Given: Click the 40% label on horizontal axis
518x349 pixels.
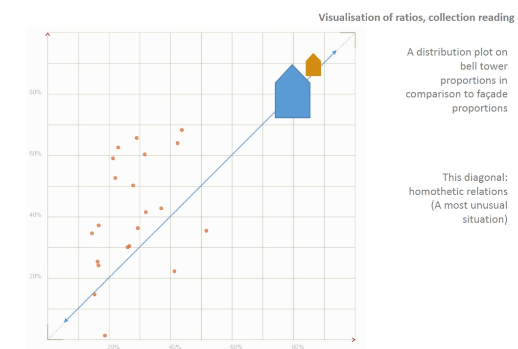Looking at the screenshot, I should pos(175,347).
